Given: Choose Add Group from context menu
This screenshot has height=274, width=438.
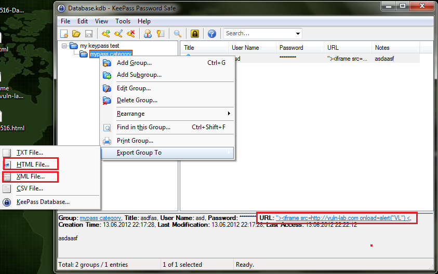Looking at the screenshot, I should pos(167,63).
